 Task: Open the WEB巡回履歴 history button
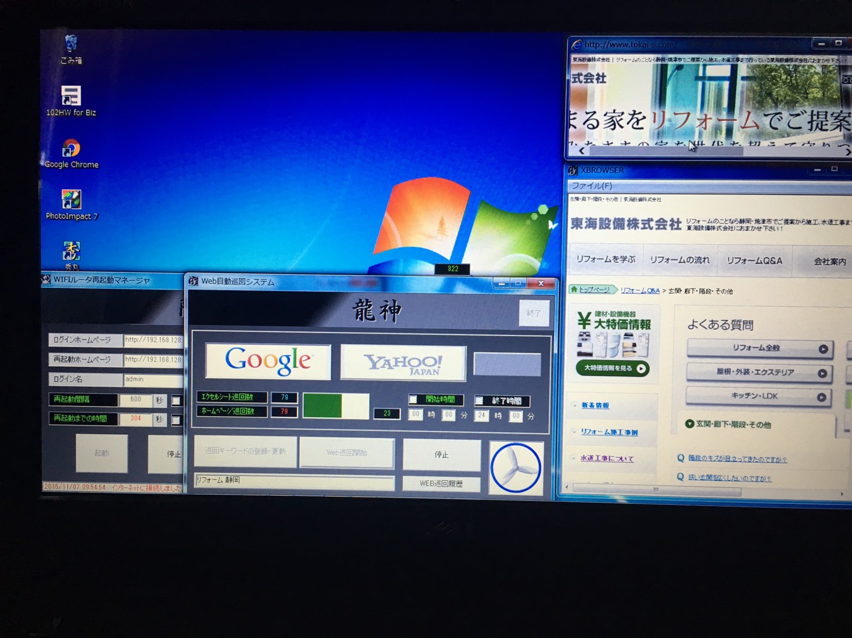[x=441, y=484]
